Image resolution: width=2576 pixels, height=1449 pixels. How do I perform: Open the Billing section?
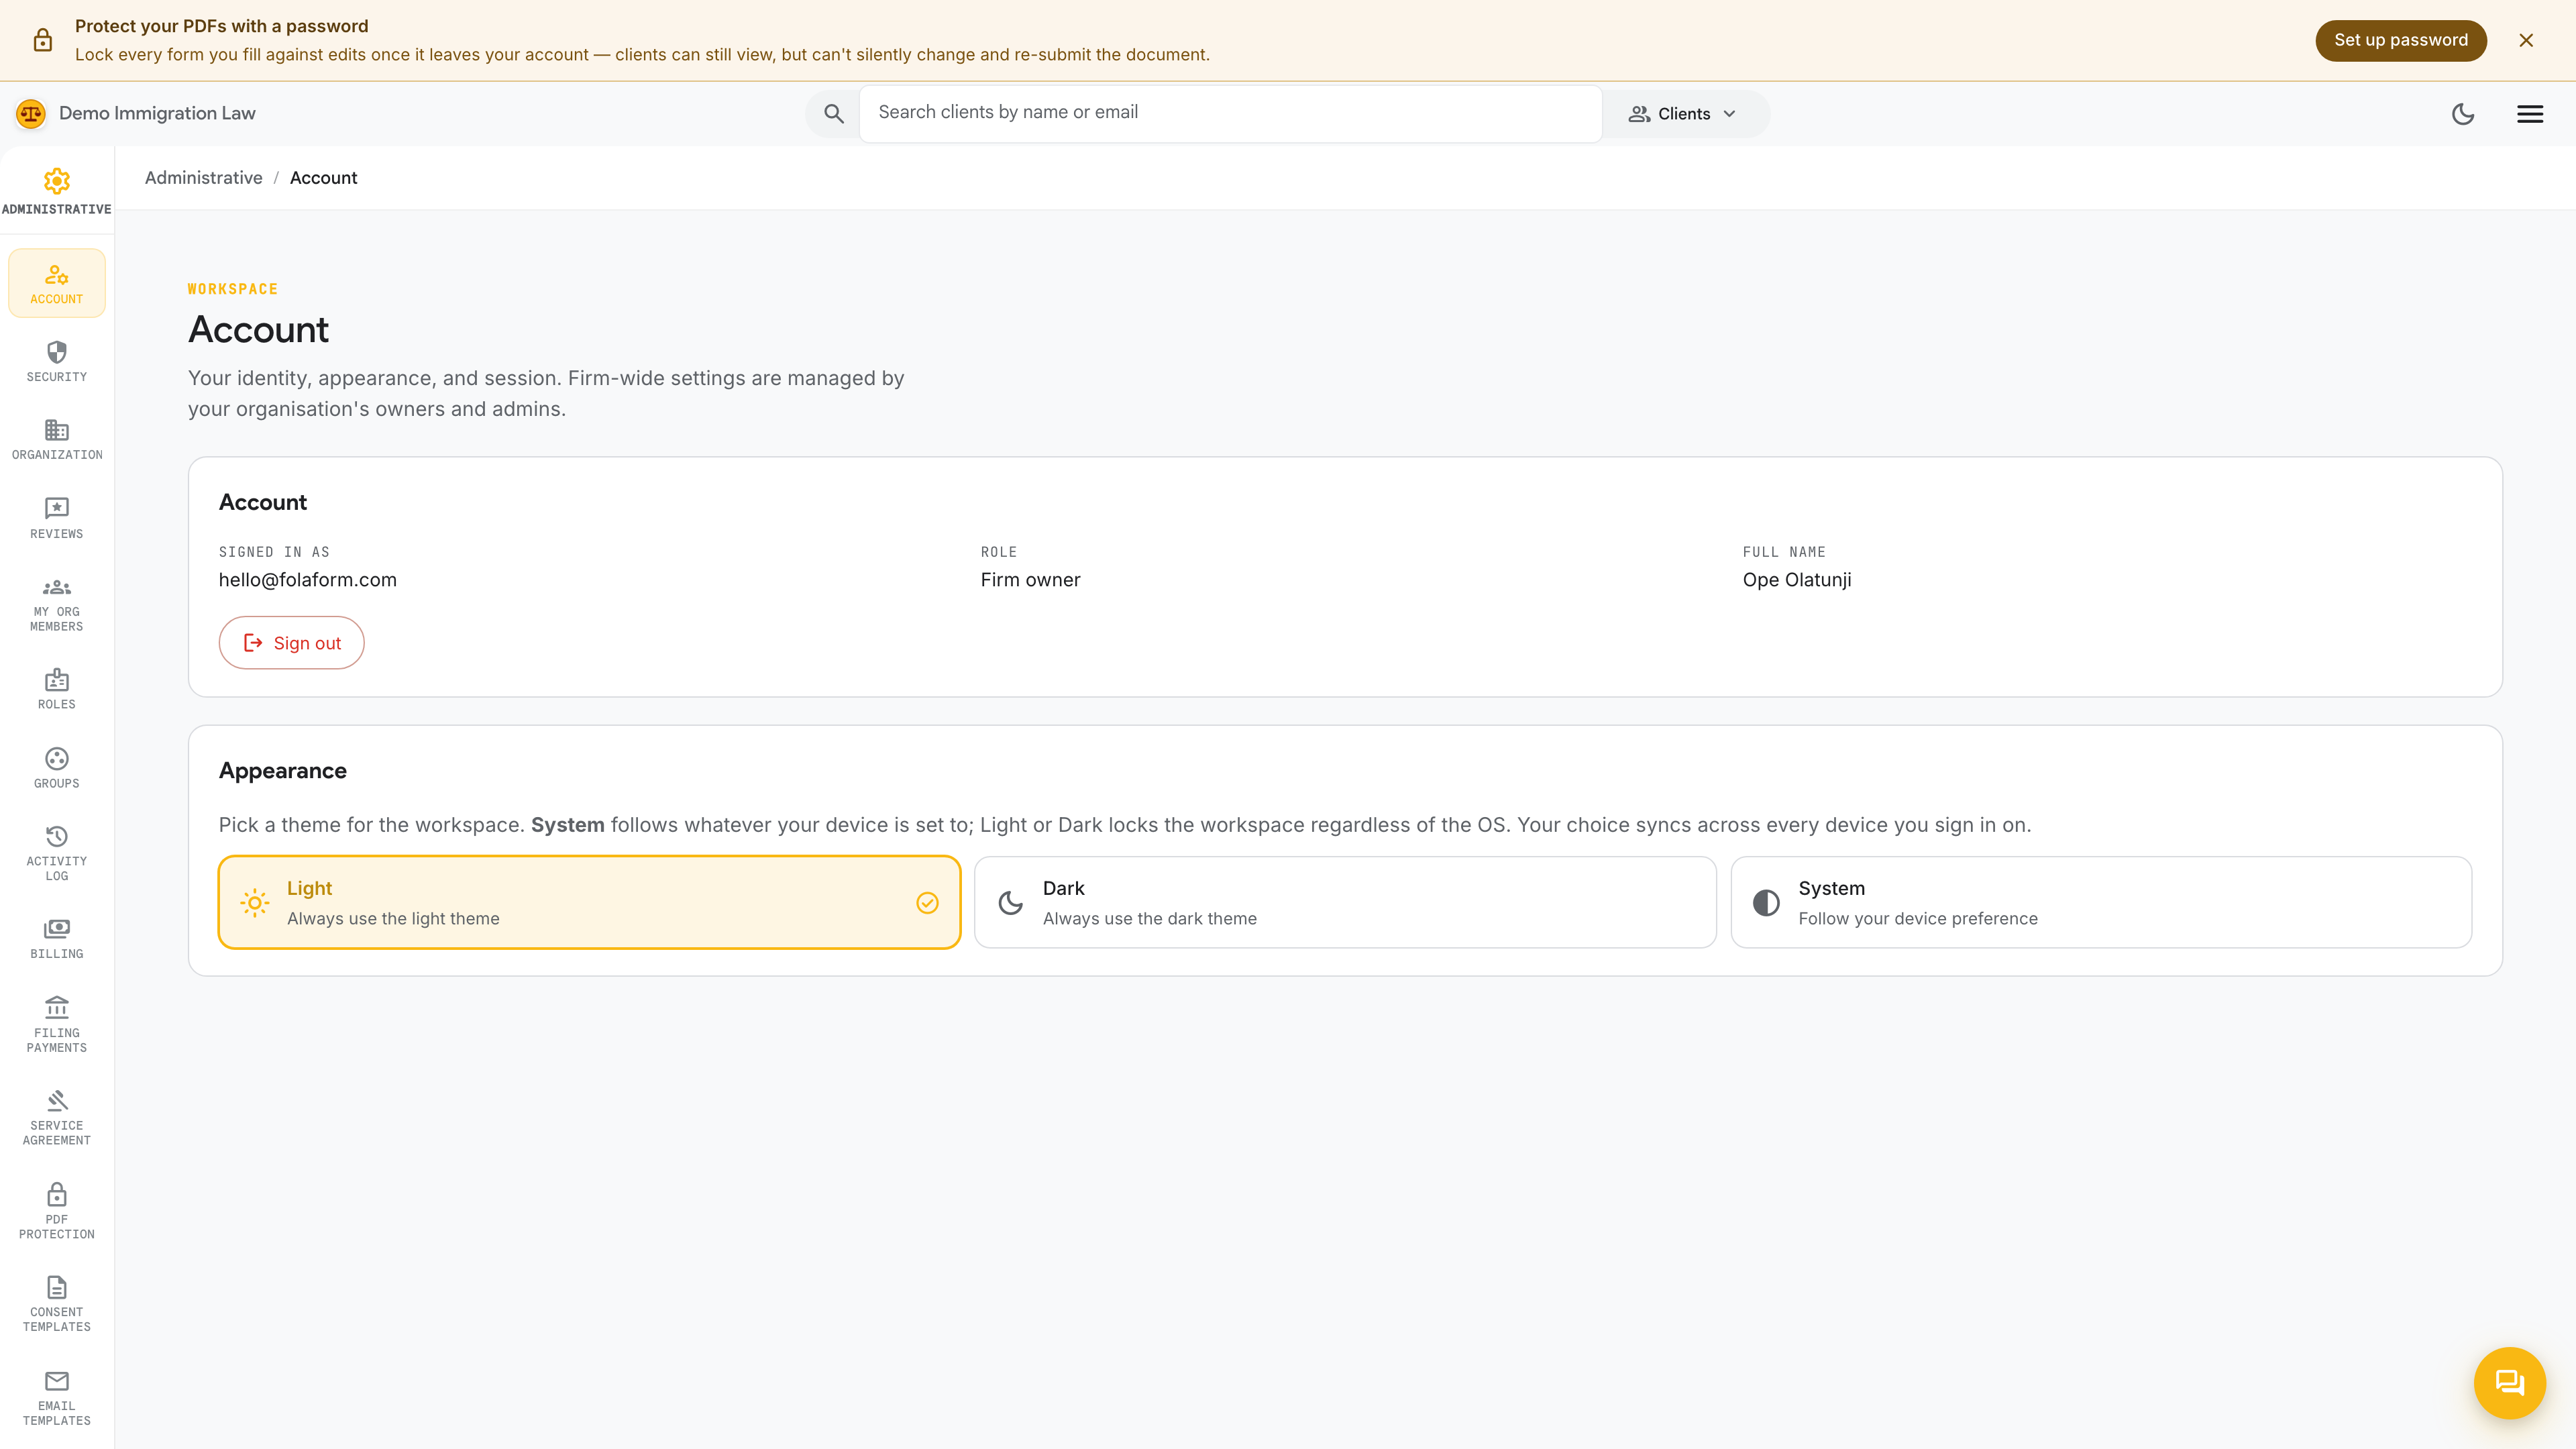click(x=57, y=939)
